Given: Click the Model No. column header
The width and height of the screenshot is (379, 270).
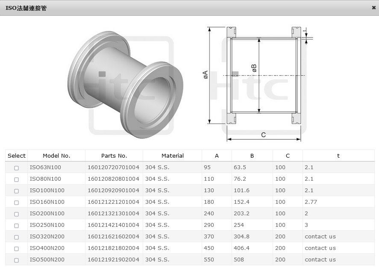Looking at the screenshot, I should tap(56, 156).
